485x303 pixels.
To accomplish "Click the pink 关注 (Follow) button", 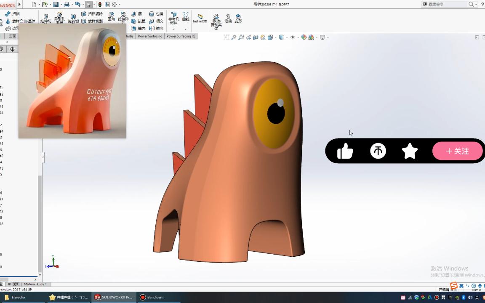I will [458, 151].
